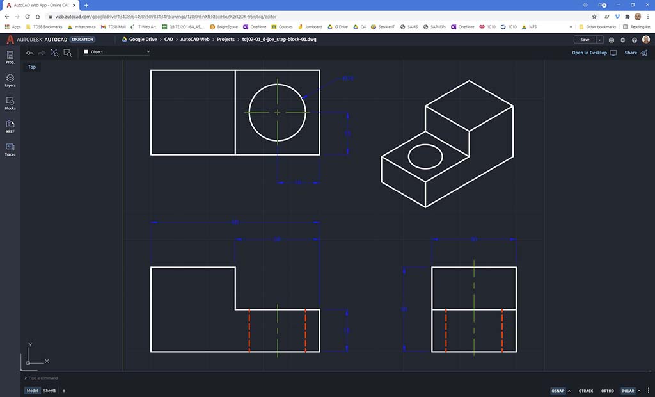This screenshot has width=655, height=397.
Task: Expand the POLAR settings arrow
Action: click(x=638, y=391)
